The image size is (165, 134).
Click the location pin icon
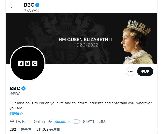pyautogui.click(x=12, y=122)
